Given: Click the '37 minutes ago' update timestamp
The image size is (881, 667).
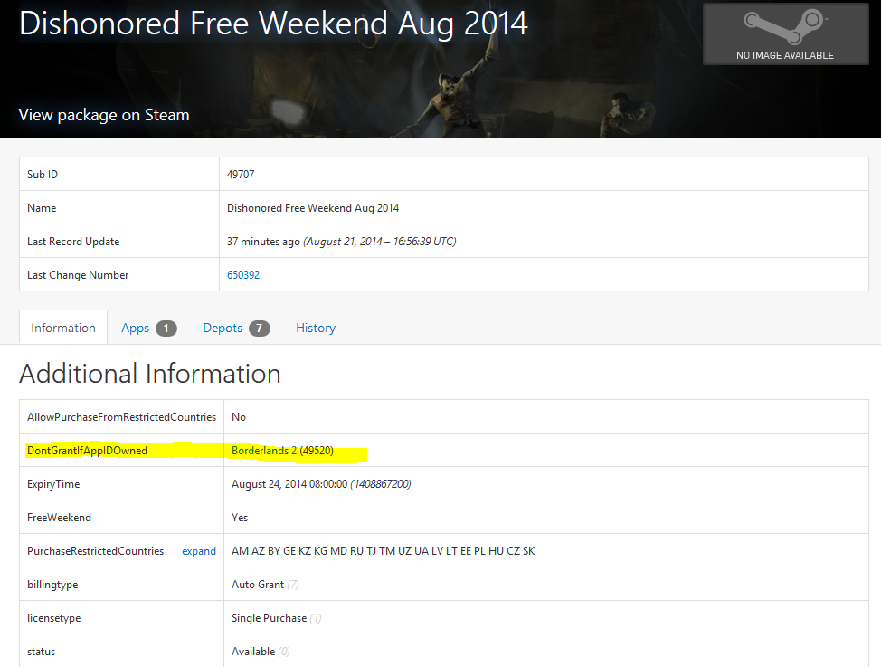Looking at the screenshot, I should click(x=342, y=242).
